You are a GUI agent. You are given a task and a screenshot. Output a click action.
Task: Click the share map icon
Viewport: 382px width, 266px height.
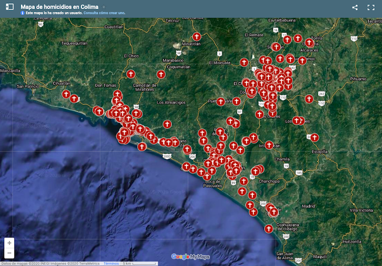(x=355, y=7)
